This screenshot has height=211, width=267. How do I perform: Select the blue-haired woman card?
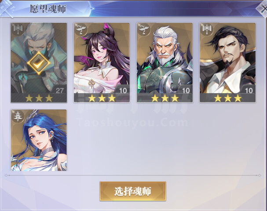tap(39, 140)
